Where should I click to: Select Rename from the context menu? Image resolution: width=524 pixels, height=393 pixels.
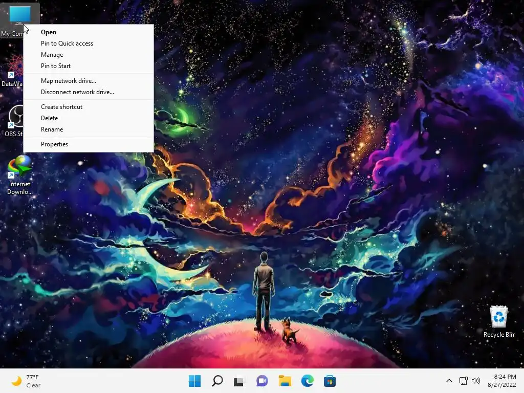[x=88, y=129]
